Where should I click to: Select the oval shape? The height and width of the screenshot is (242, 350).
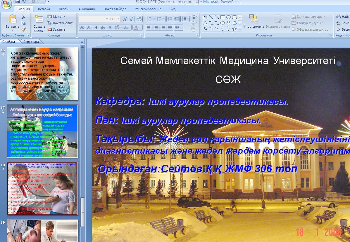coord(228,17)
